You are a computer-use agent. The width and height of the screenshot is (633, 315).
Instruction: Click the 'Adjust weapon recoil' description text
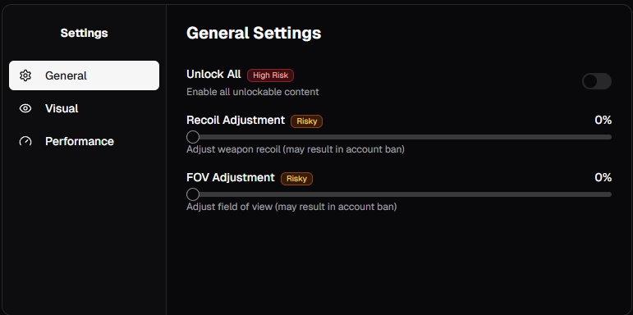pyautogui.click(x=233, y=149)
